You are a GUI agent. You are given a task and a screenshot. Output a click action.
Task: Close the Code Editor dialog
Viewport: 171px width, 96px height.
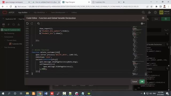pyautogui.click(x=143, y=18)
